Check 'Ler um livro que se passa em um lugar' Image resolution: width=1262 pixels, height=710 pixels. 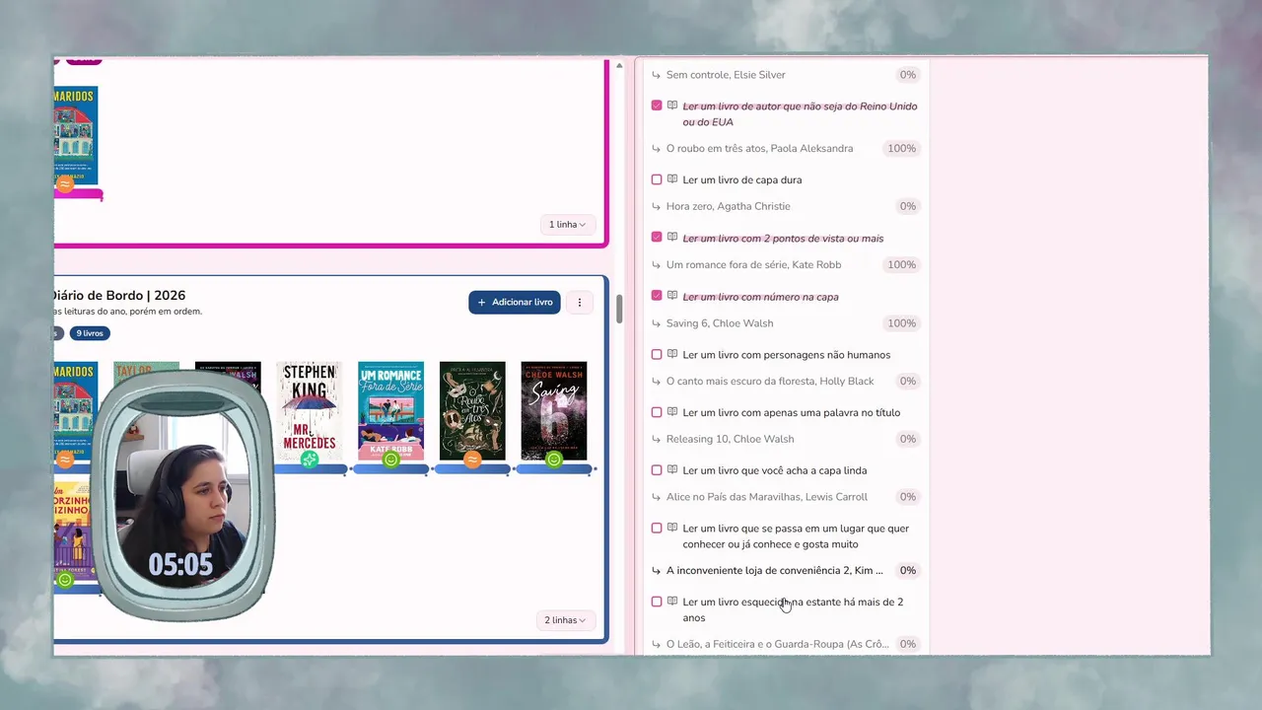[x=657, y=528]
